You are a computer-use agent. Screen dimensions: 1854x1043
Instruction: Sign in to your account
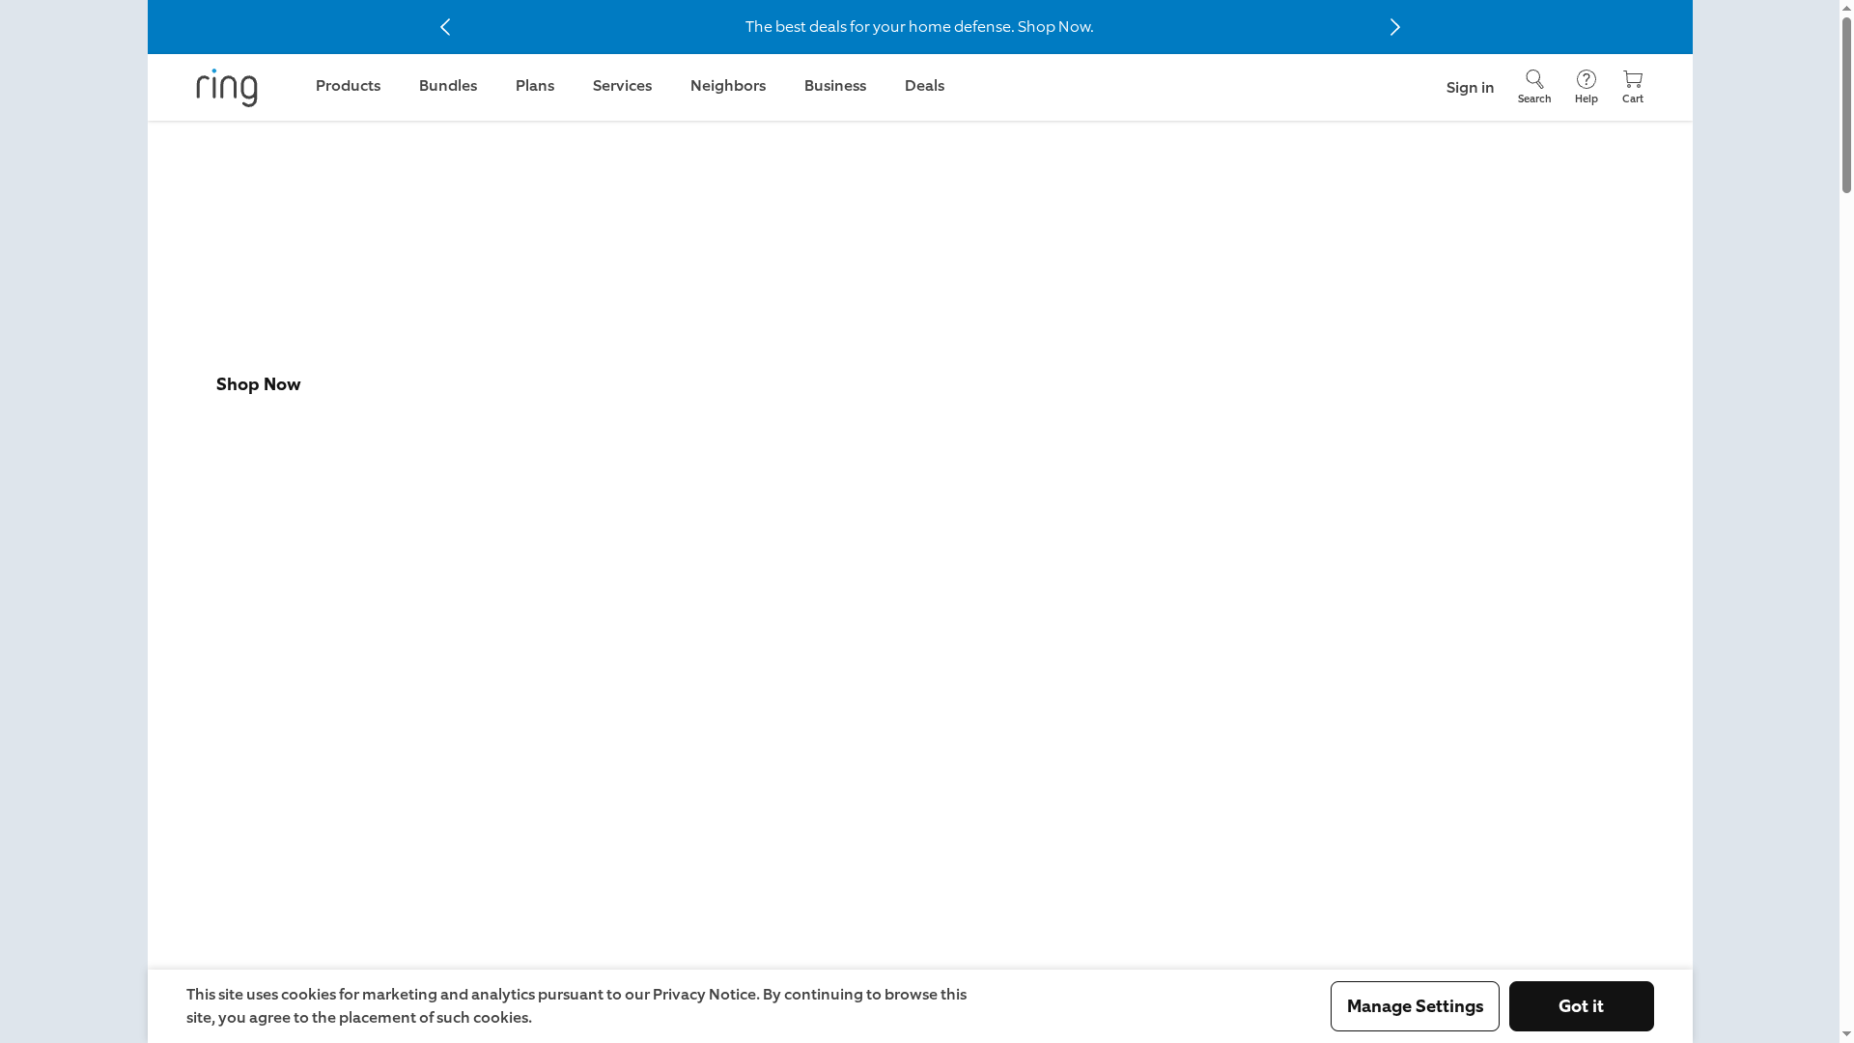pyautogui.click(x=1469, y=87)
